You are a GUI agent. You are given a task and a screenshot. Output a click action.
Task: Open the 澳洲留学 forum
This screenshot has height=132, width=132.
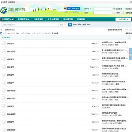pos(11,106)
